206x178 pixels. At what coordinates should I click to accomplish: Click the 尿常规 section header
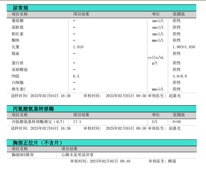tap(20, 8)
